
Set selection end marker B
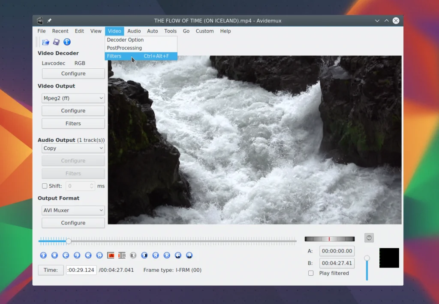click(122, 255)
